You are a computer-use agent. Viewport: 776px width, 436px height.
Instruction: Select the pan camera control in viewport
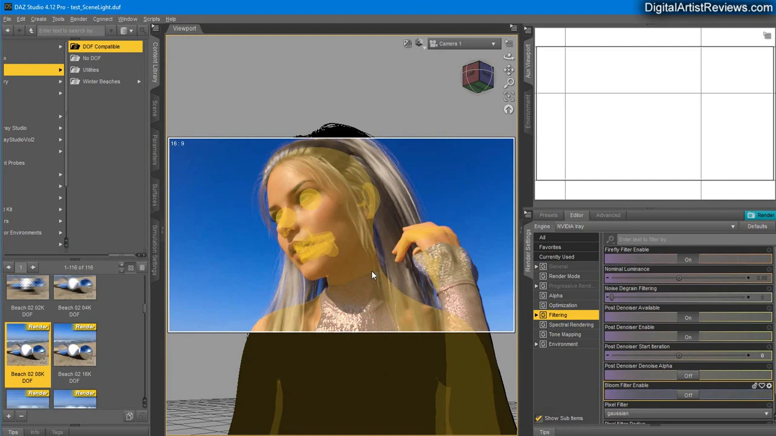click(x=509, y=70)
